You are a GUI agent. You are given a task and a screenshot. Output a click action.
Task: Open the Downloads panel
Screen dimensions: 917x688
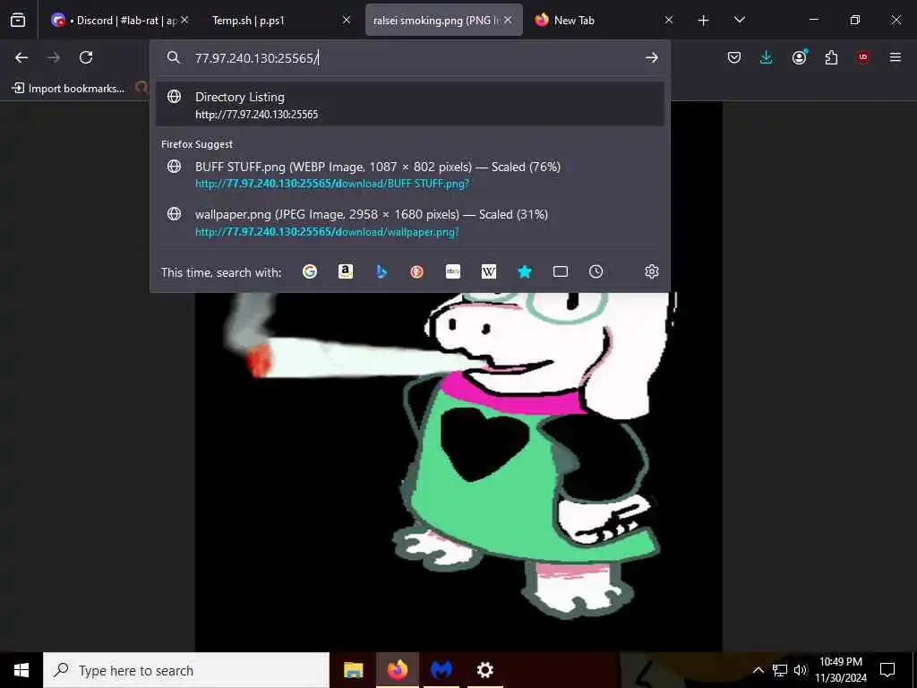[767, 57]
